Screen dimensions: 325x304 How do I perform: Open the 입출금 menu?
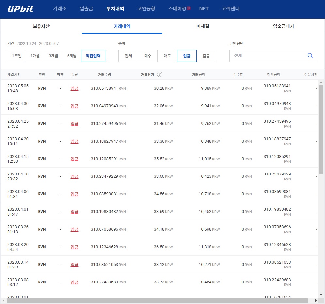(x=86, y=8)
